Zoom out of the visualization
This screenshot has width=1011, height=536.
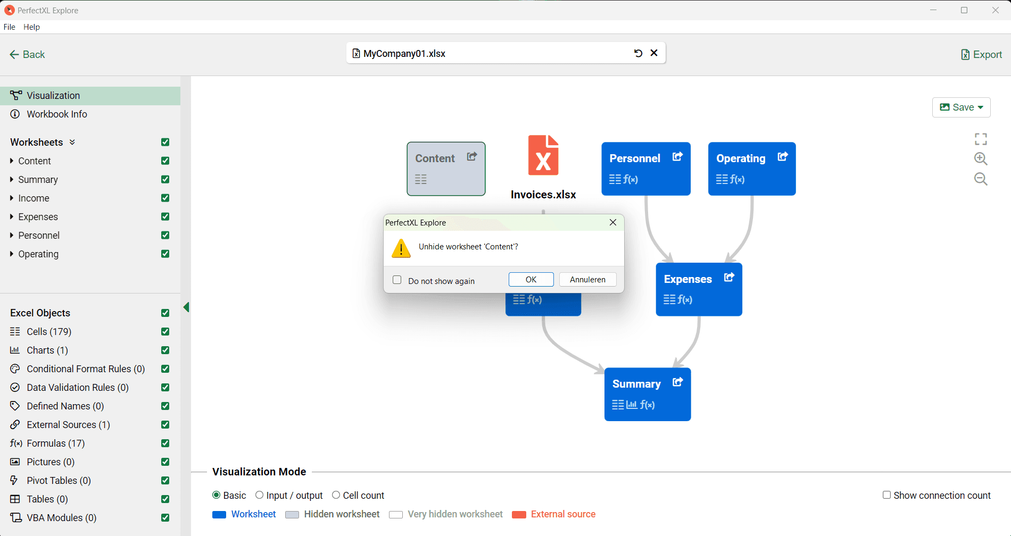[981, 179]
